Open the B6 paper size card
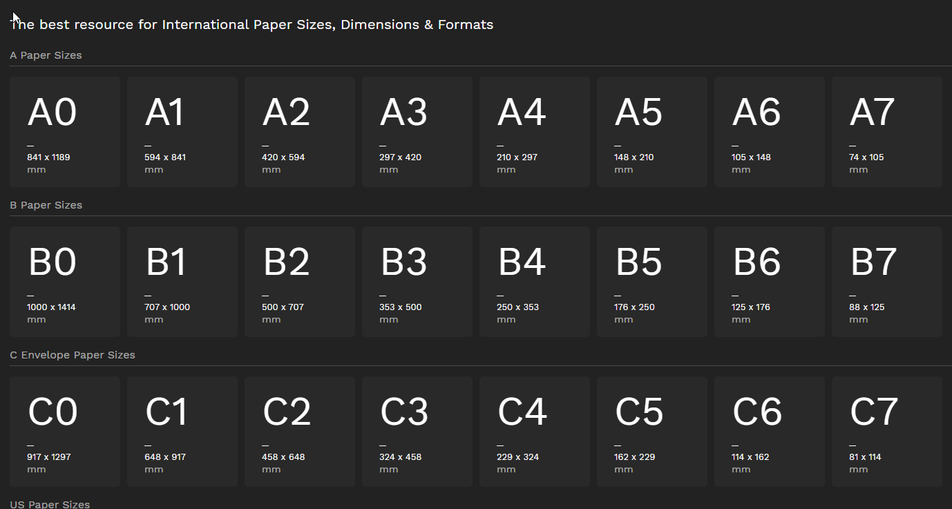This screenshot has height=509, width=952. point(770,282)
